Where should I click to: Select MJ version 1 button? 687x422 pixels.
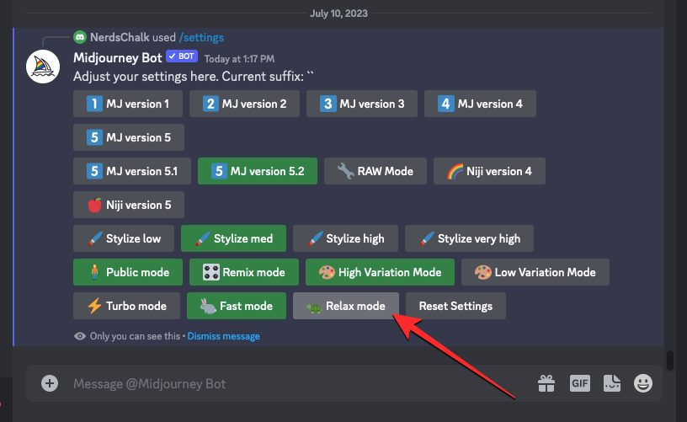tap(128, 104)
